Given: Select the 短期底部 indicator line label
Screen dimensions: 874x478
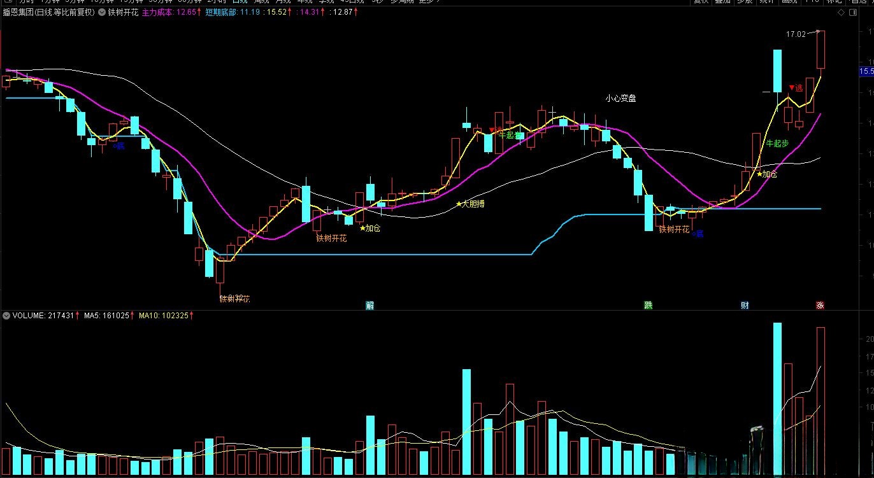Looking at the screenshot, I should pos(221,12).
